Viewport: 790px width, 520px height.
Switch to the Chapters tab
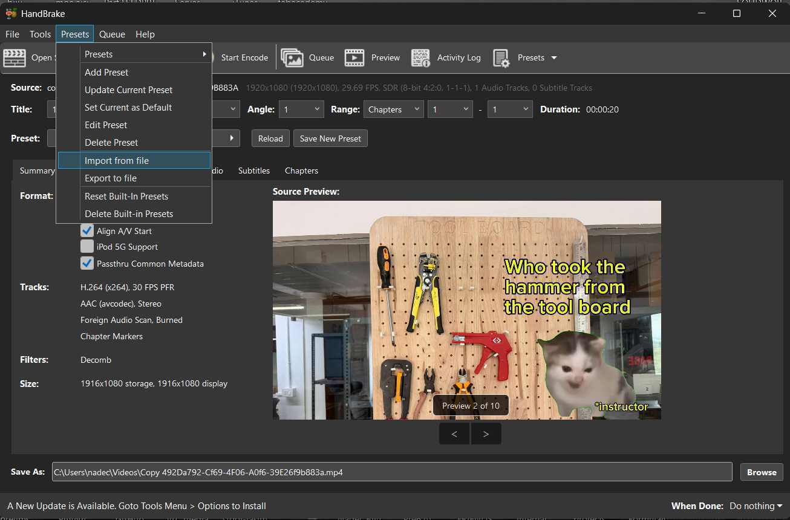[x=301, y=171]
